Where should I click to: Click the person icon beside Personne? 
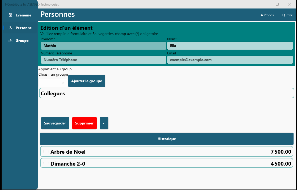coord(10,28)
